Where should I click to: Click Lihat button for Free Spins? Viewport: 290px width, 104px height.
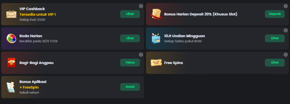point(275,63)
